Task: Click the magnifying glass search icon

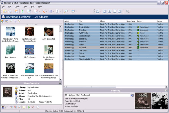Action: [x=66, y=11]
